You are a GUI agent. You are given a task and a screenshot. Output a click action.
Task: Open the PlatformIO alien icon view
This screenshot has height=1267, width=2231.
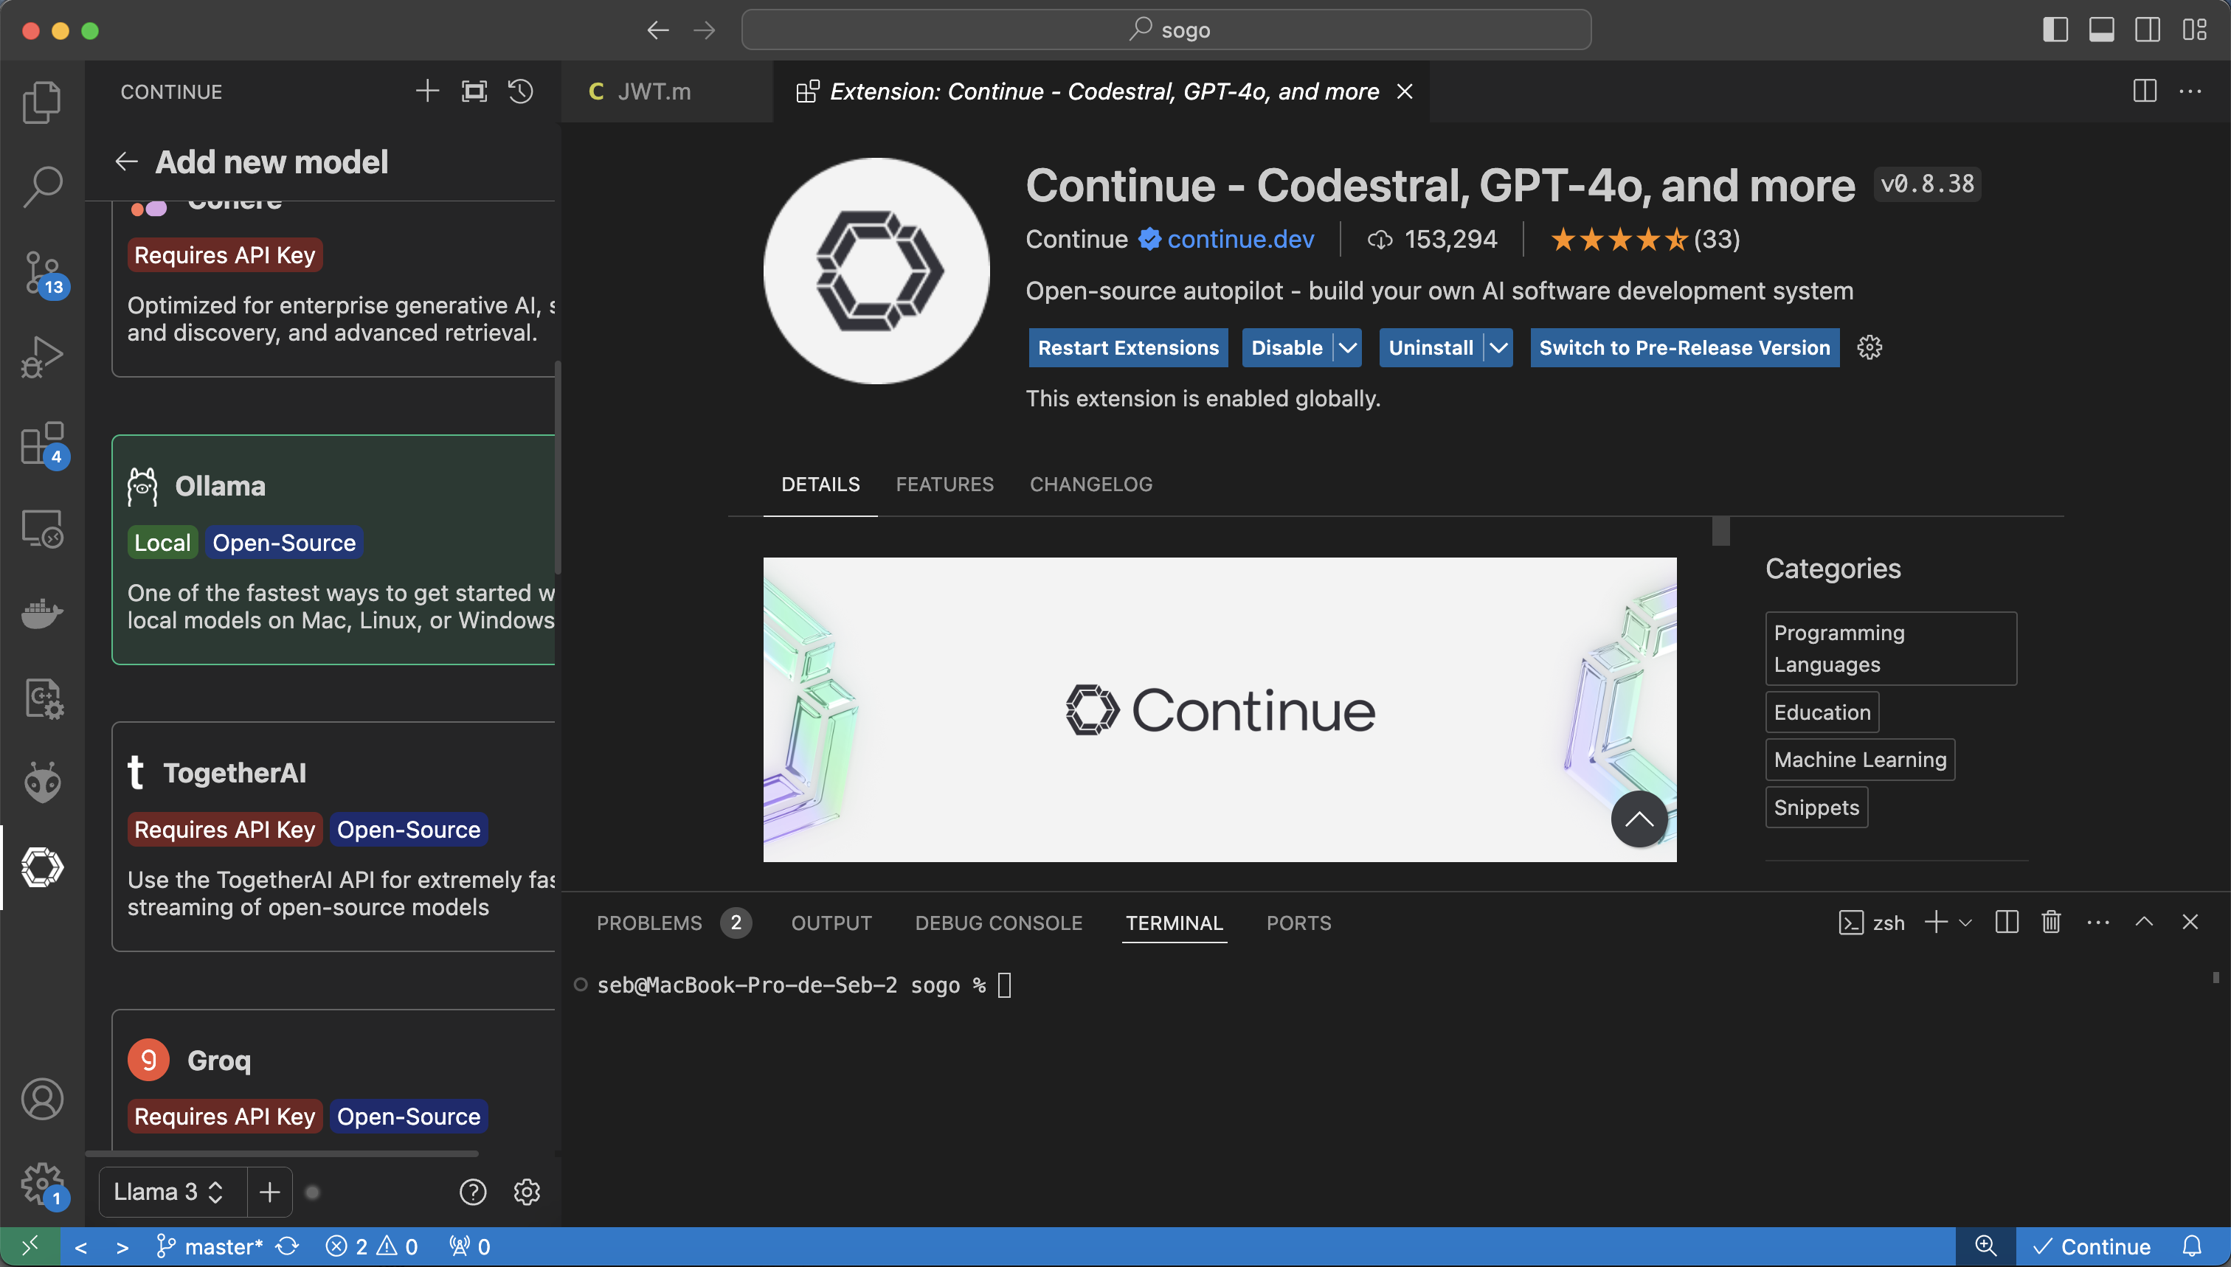coord(42,782)
